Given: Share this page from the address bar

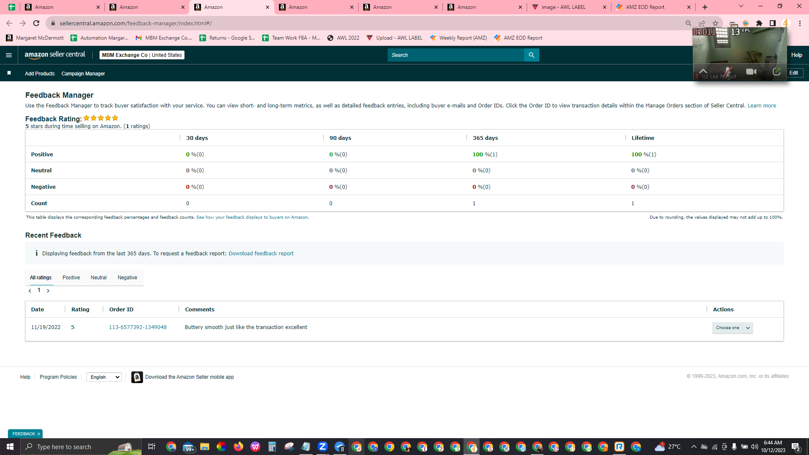Looking at the screenshot, I should [702, 23].
